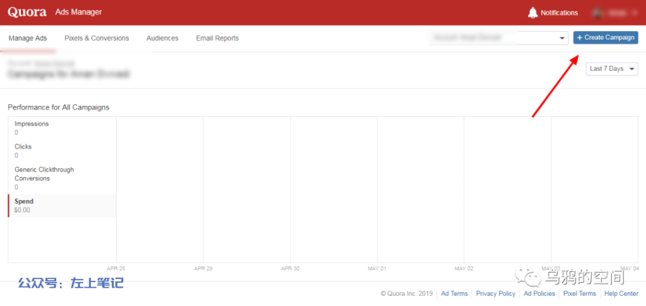Image resolution: width=646 pixels, height=306 pixels.
Task: Click the MAY 01 axis label
Action: tap(377, 269)
